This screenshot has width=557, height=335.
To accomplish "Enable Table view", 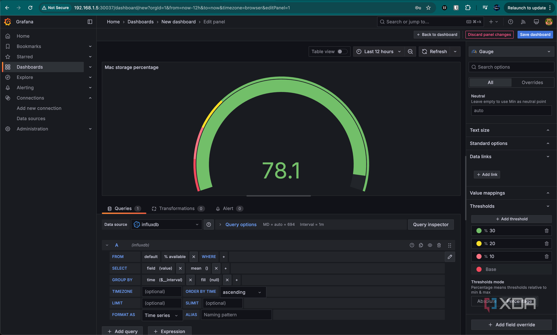I will pos(342,52).
